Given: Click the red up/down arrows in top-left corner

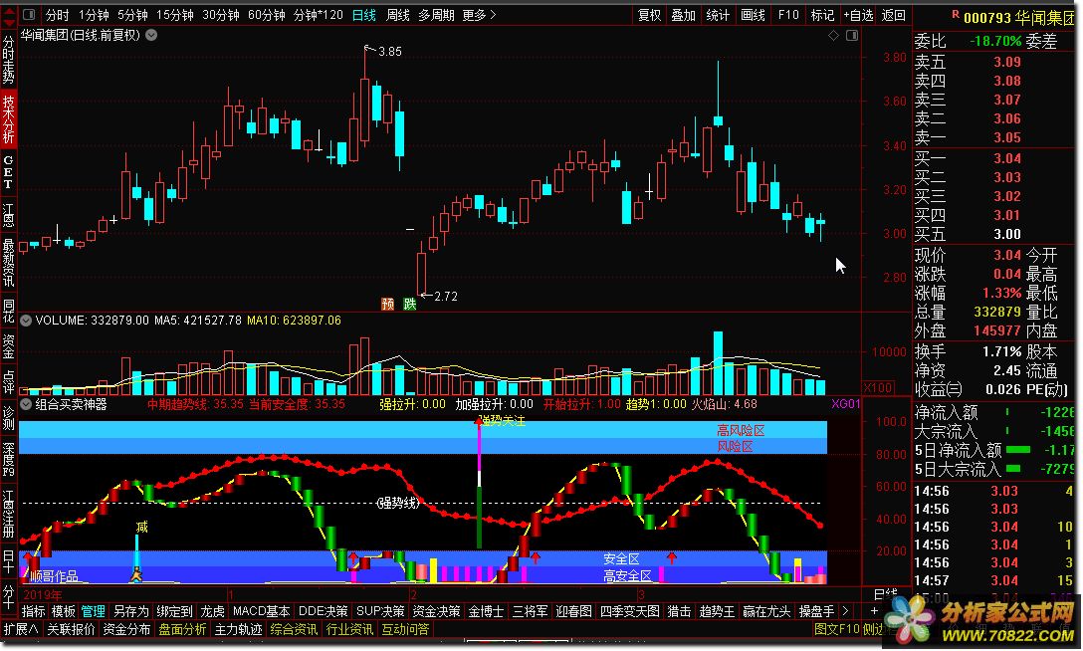Looking at the screenshot, I should [x=9, y=15].
